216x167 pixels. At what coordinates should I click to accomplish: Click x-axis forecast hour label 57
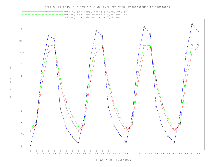(x=144, y=153)
